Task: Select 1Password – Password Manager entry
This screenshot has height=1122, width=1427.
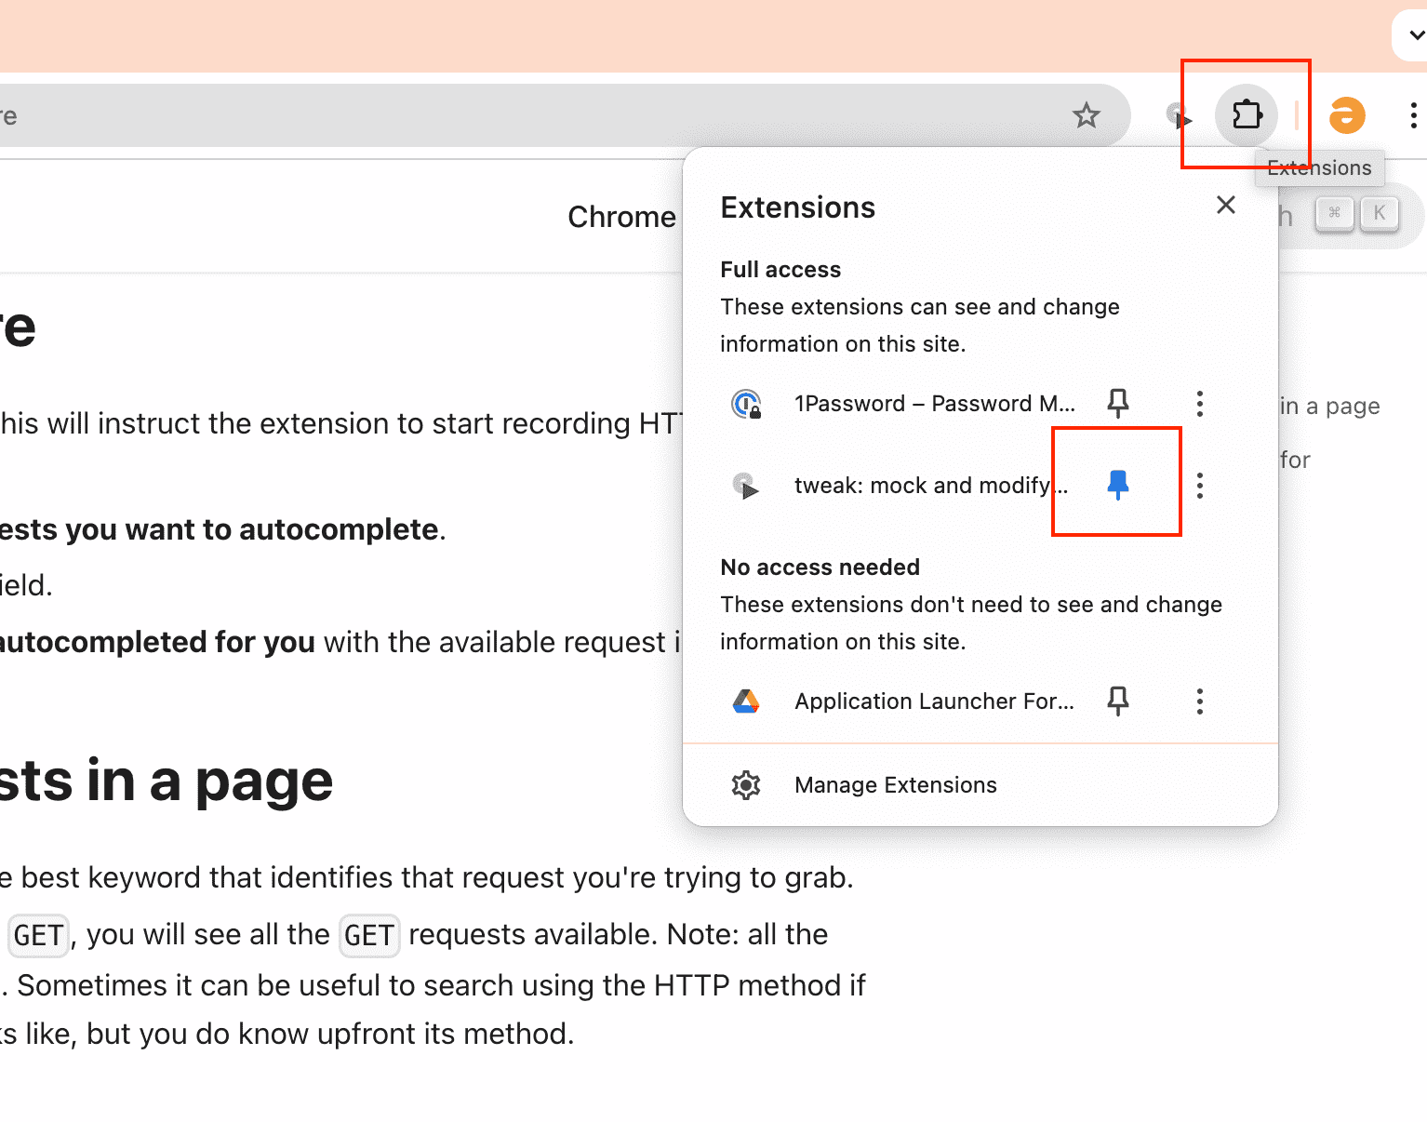Action: point(934,404)
